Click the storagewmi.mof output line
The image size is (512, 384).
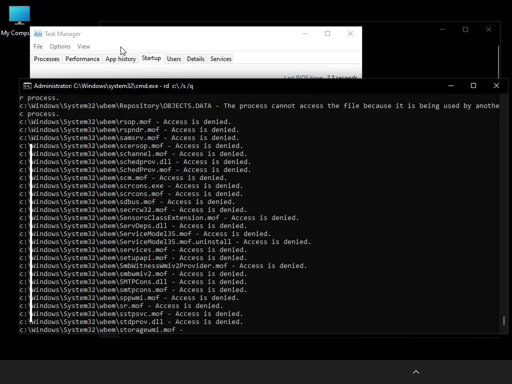point(101,330)
